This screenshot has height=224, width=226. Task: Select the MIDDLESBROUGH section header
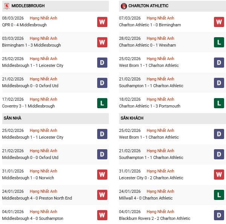28,6
